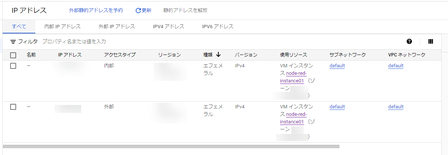Screen dimensions: 448x155
Task: Switch to the 外部 IP アドレス tab
Action: tap(117, 27)
